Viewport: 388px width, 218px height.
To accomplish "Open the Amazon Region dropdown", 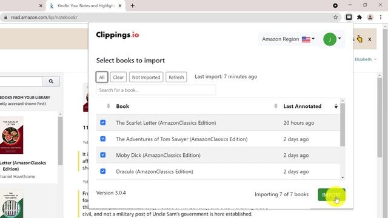I will 288,39.
